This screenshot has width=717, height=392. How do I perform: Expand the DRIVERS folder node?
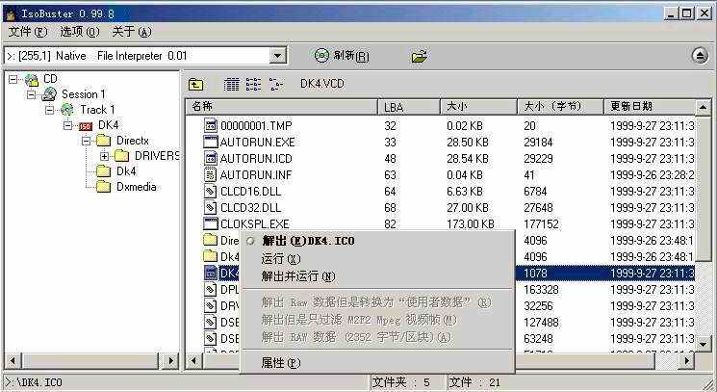[x=104, y=156]
